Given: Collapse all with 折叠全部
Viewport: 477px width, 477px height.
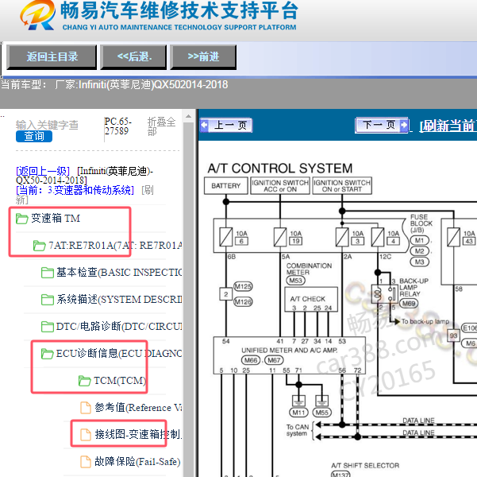Looking at the screenshot, I should click(x=161, y=126).
